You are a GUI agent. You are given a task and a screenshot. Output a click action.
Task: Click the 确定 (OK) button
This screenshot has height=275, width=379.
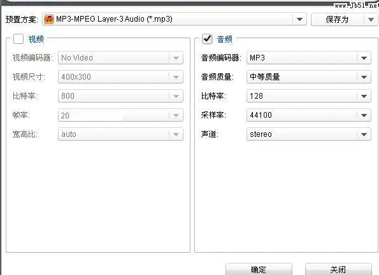click(259, 269)
